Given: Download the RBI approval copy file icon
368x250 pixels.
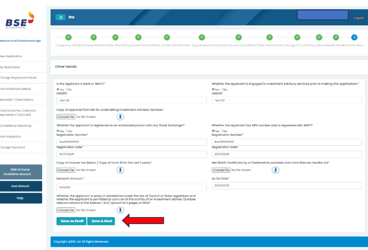Looking at the screenshot, I should (121, 117).
